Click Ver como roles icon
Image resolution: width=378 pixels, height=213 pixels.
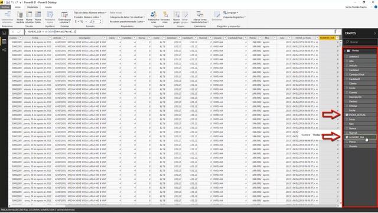(165, 17)
